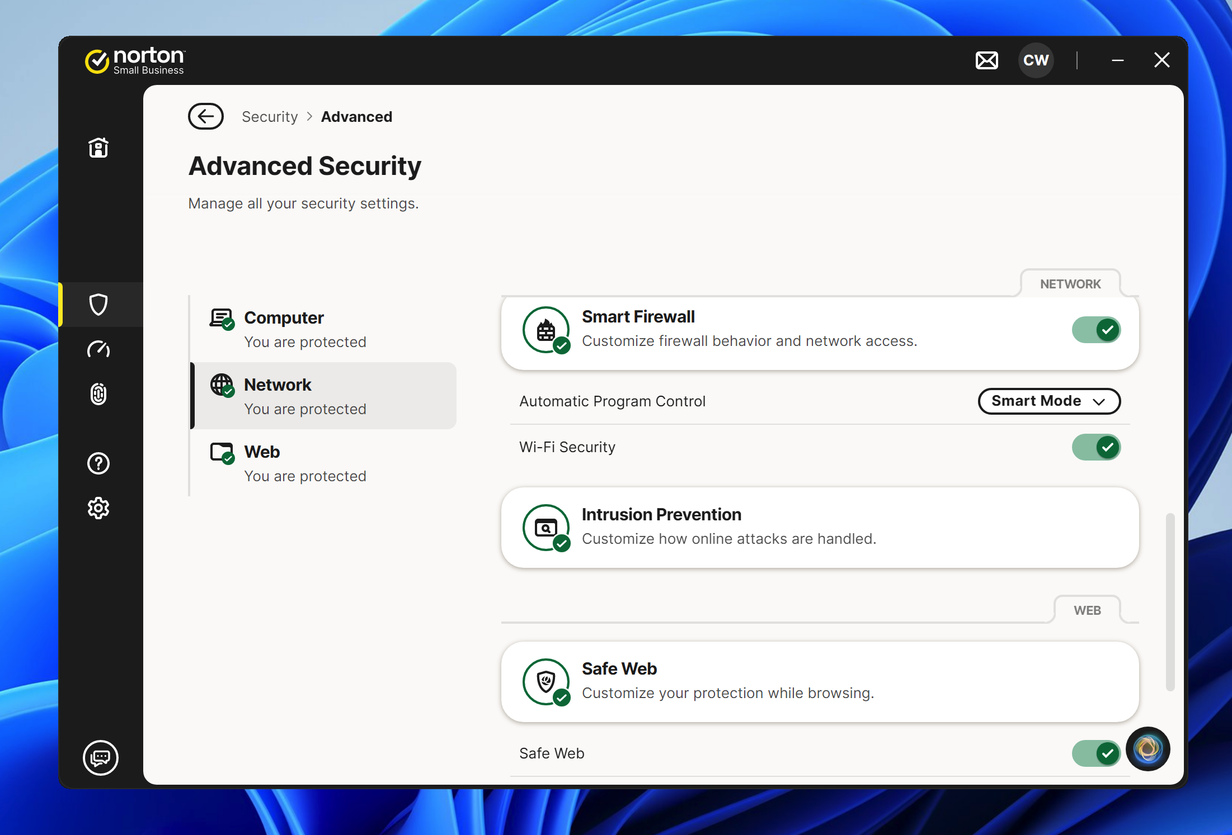Viewport: 1232px width, 835px height.
Task: Go to Security in the breadcrumb
Action: point(270,117)
